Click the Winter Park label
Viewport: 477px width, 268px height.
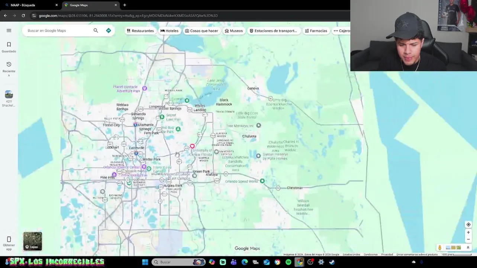pyautogui.click(x=152, y=159)
